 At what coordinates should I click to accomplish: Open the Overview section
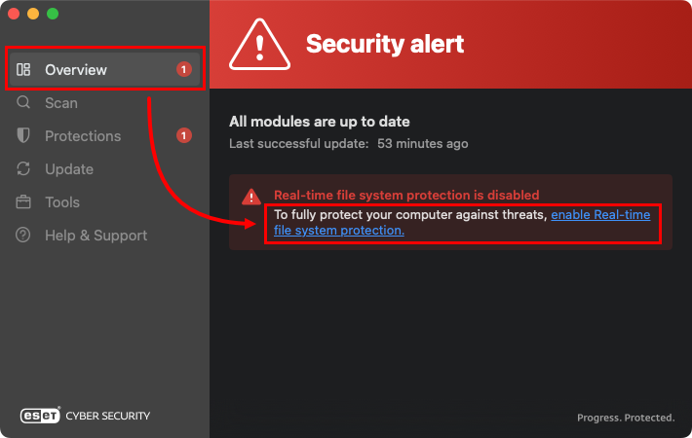tap(76, 70)
